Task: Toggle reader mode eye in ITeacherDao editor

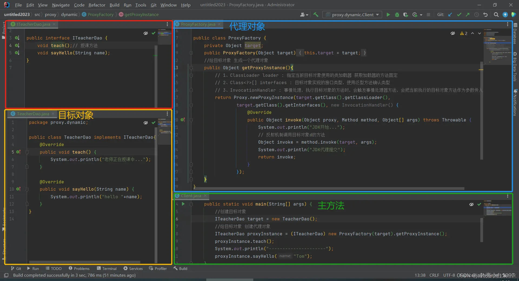Action: point(146,33)
